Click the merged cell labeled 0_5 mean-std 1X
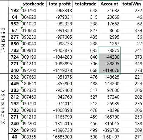Viewport: 143px width, 140px height. click(4, 107)
